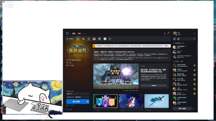Click the 了解详情 button in the carousel

(153, 86)
